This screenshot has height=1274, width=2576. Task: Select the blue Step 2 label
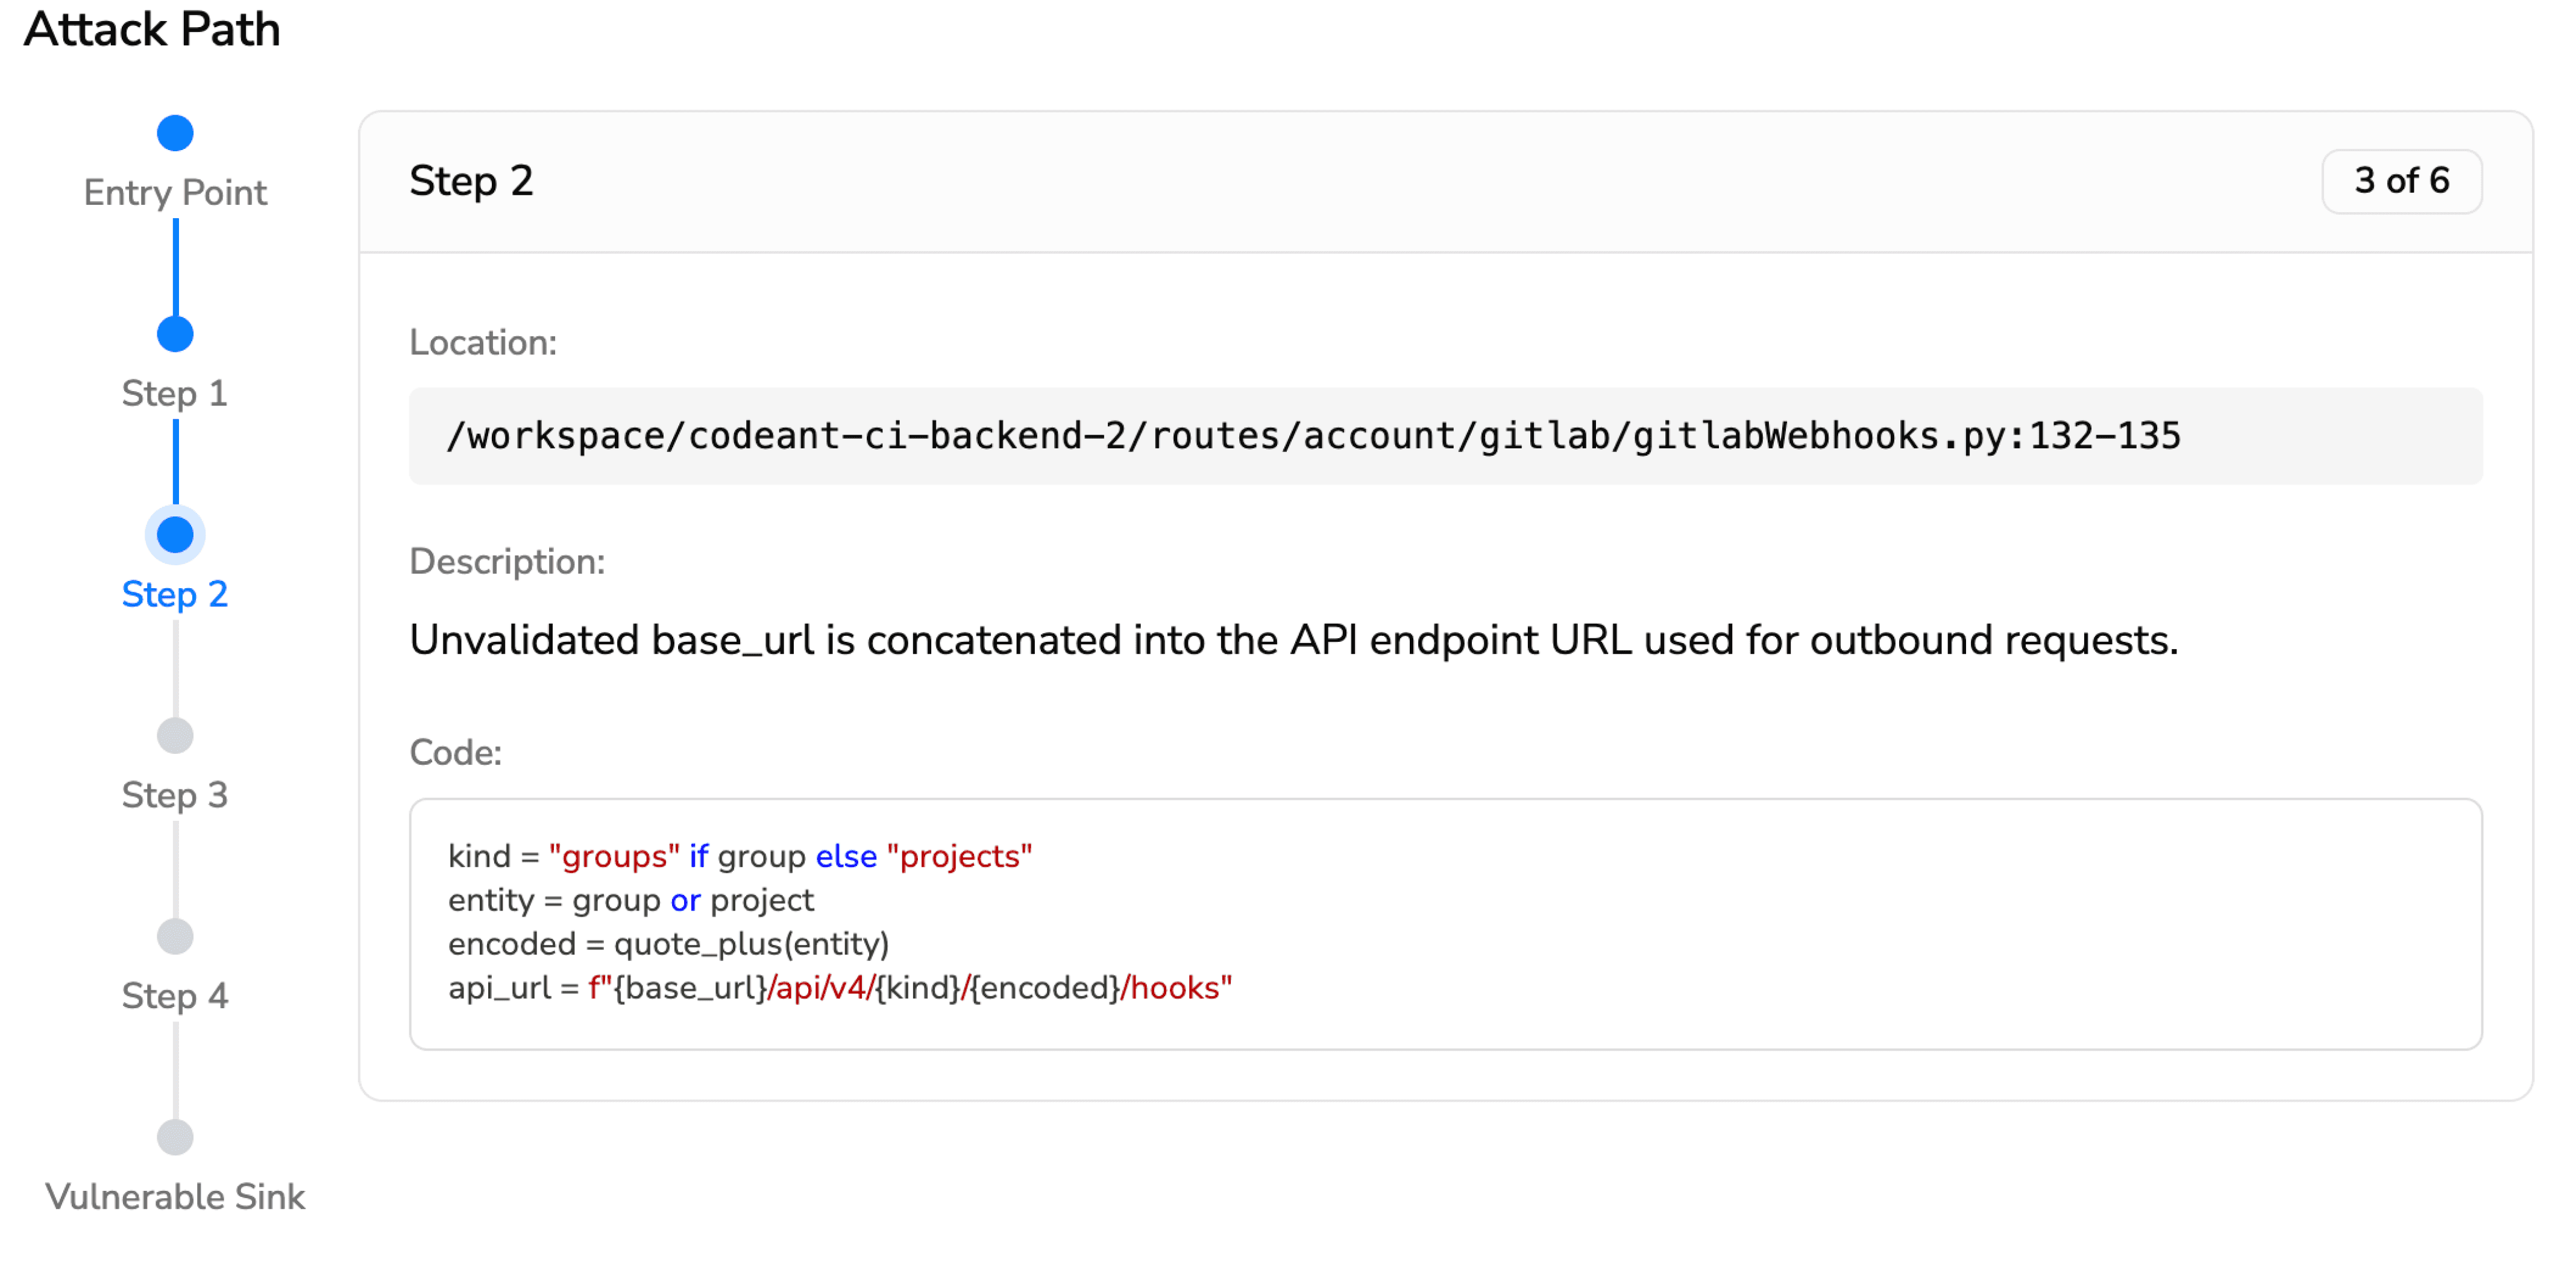[x=175, y=595]
